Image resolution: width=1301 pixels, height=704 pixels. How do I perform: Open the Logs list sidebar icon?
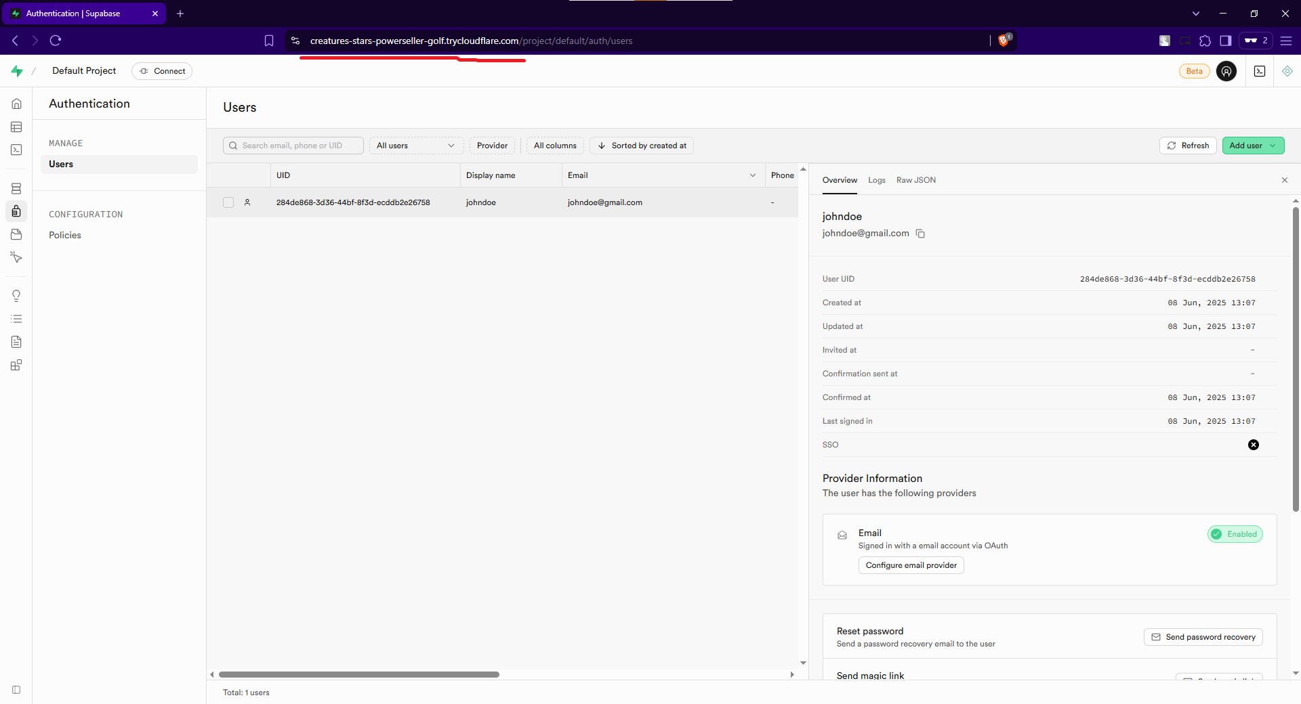click(x=16, y=319)
